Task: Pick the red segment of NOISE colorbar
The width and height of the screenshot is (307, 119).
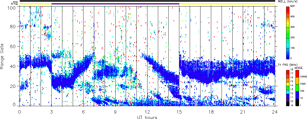Action: [297, 74]
